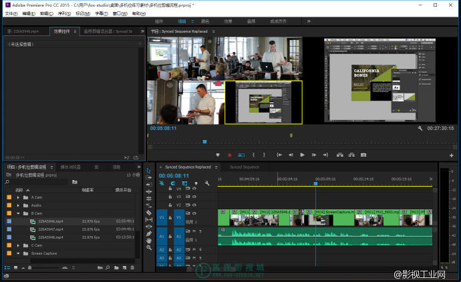Switch to the Synced Sequence timeline tab
This screenshot has height=282, width=461.
(244, 167)
